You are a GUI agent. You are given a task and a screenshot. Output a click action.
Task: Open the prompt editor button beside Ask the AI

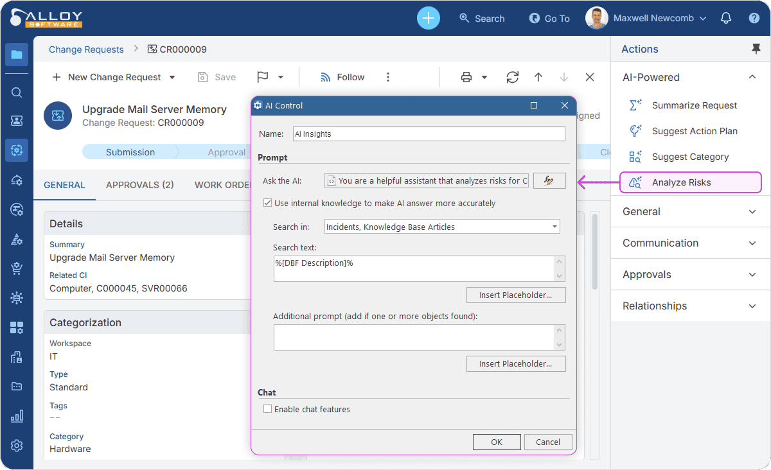click(x=549, y=181)
